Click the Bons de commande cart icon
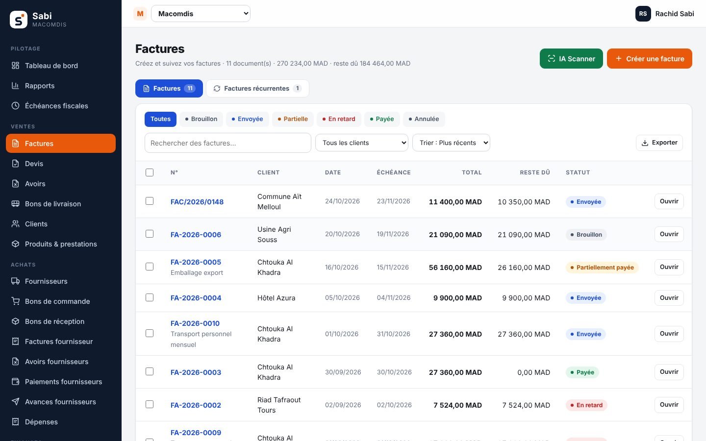Viewport: 706px width, 441px height. pos(15,301)
